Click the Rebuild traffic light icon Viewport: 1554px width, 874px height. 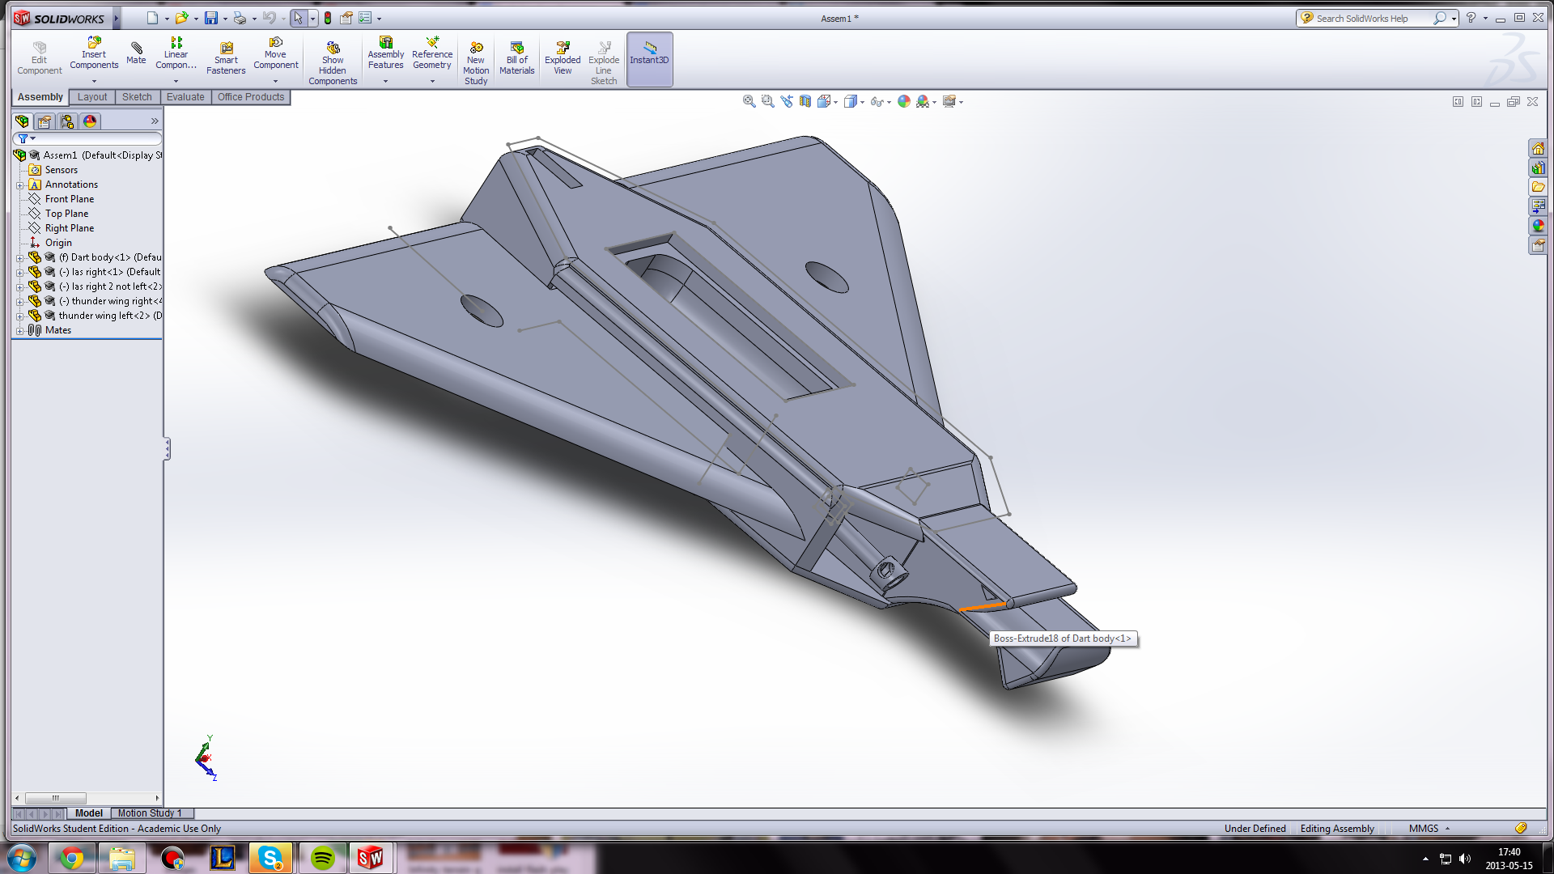[328, 18]
